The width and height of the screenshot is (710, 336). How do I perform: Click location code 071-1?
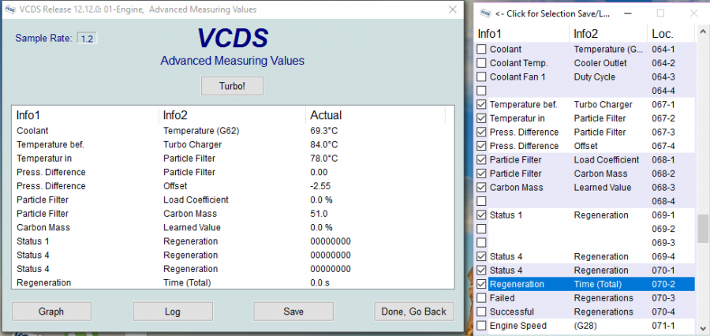coord(663,326)
